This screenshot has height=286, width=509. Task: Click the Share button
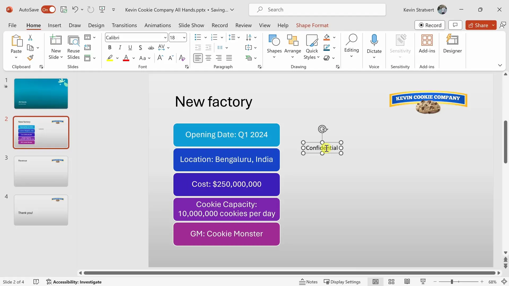(x=478, y=25)
